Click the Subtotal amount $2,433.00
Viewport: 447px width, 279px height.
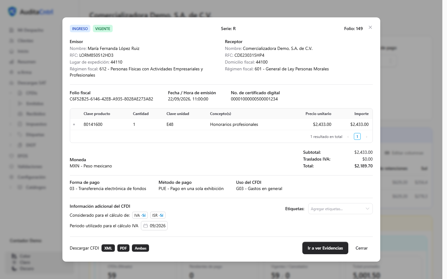point(363,152)
